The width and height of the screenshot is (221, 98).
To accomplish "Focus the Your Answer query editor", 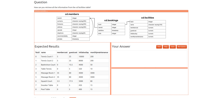I will (x=149, y=59).
